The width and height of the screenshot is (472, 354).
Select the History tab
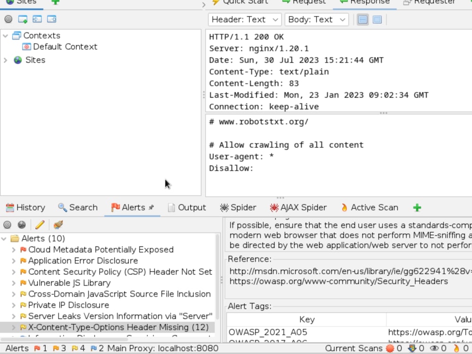(x=26, y=207)
